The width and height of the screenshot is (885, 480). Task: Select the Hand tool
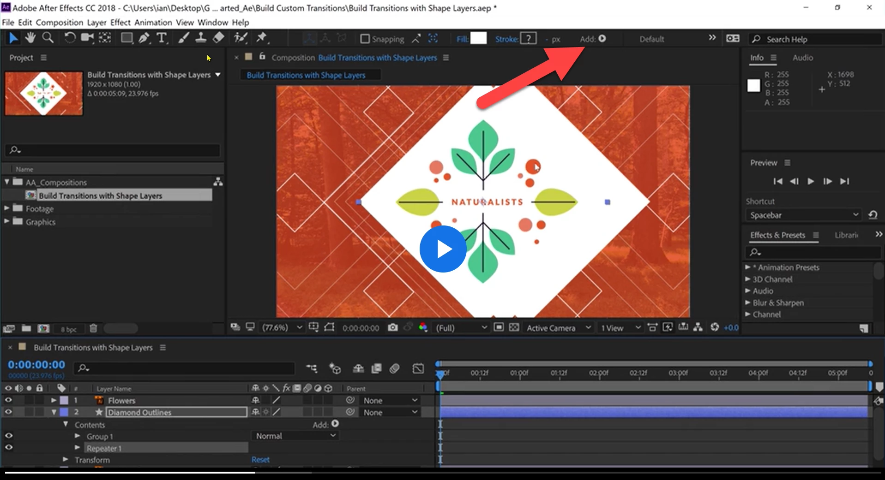tap(30, 38)
